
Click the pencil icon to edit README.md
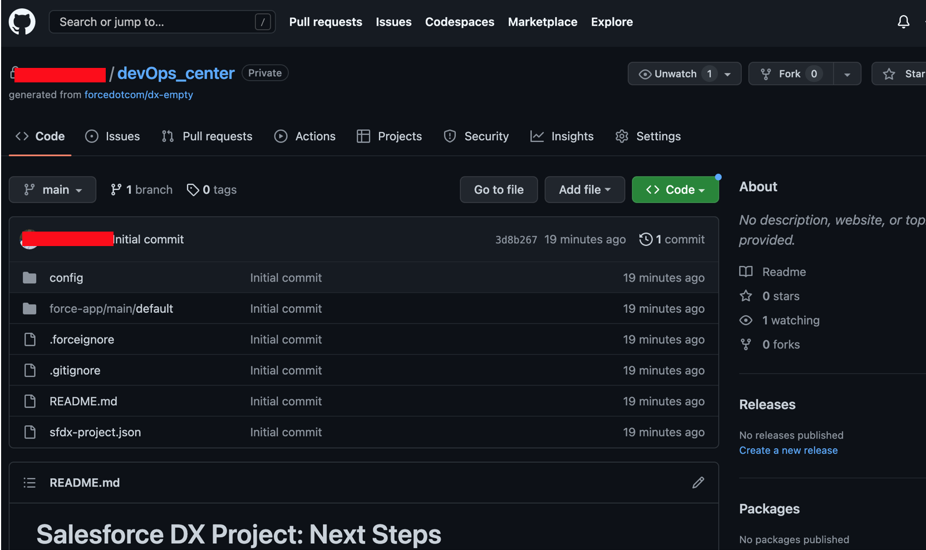click(x=698, y=482)
